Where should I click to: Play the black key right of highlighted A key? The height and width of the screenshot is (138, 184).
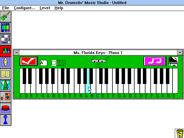(91, 76)
